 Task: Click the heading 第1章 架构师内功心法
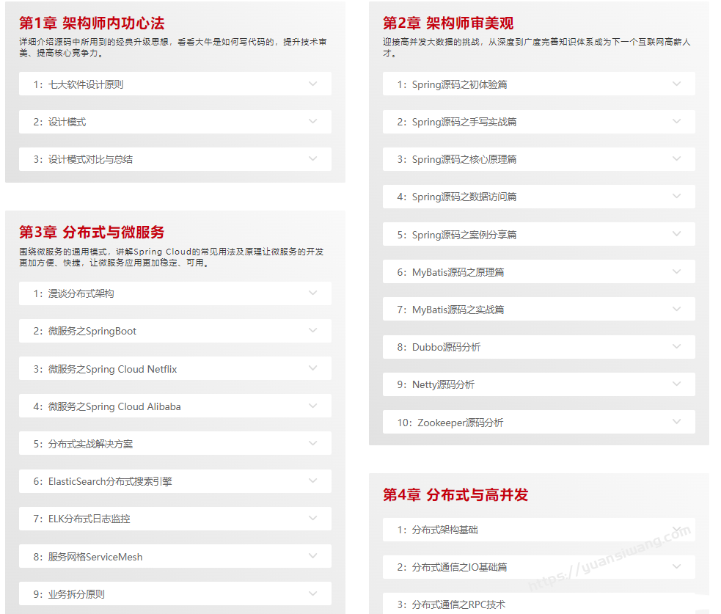pos(92,23)
